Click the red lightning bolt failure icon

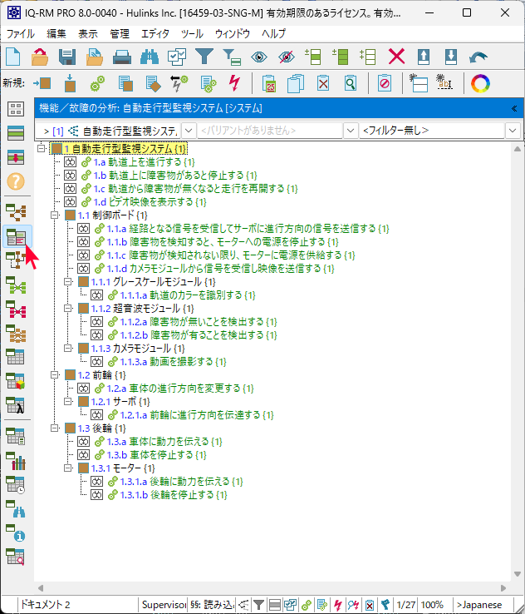[234, 83]
